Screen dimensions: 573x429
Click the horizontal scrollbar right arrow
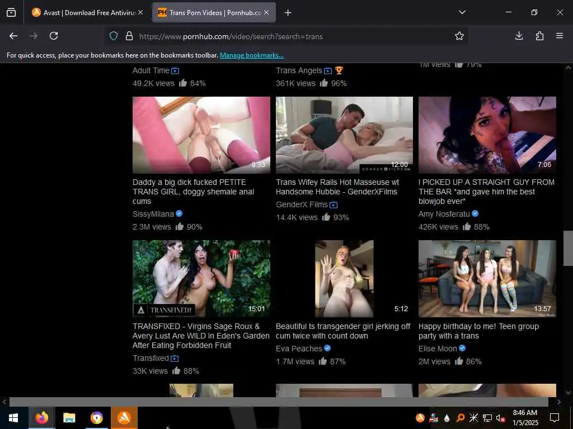pyautogui.click(x=559, y=402)
